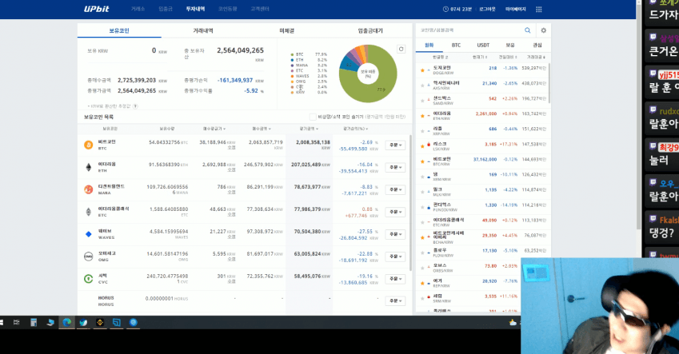The image size is (679, 354).
Task: Open order dropdown for CVC row
Action: (x=395, y=279)
